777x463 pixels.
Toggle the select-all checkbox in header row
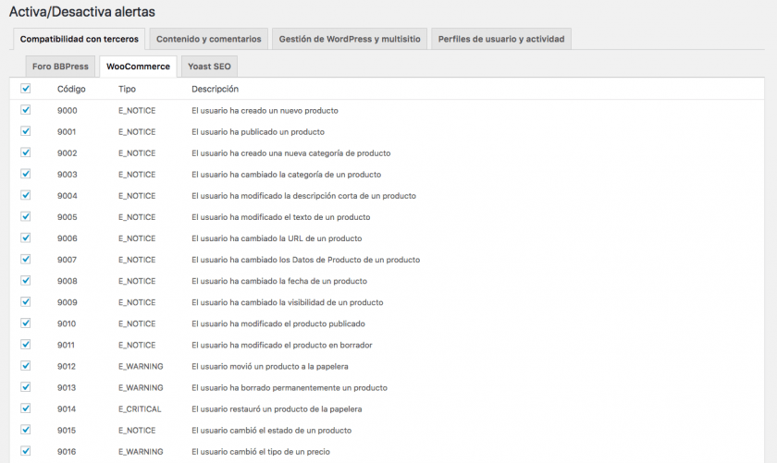pyautogui.click(x=26, y=89)
